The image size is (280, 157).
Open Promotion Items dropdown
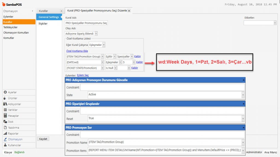point(243,150)
